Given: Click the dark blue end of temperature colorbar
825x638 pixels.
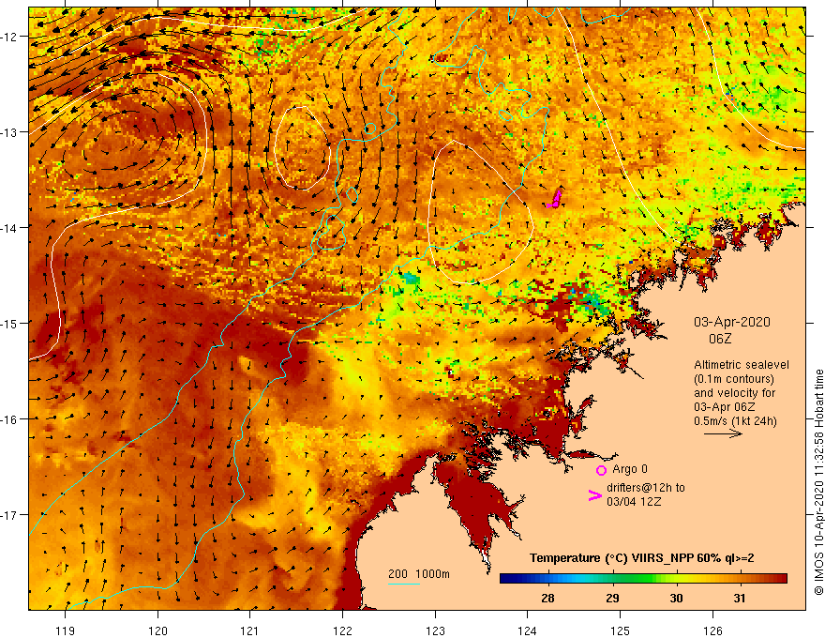Looking at the screenshot, I should 508,579.
